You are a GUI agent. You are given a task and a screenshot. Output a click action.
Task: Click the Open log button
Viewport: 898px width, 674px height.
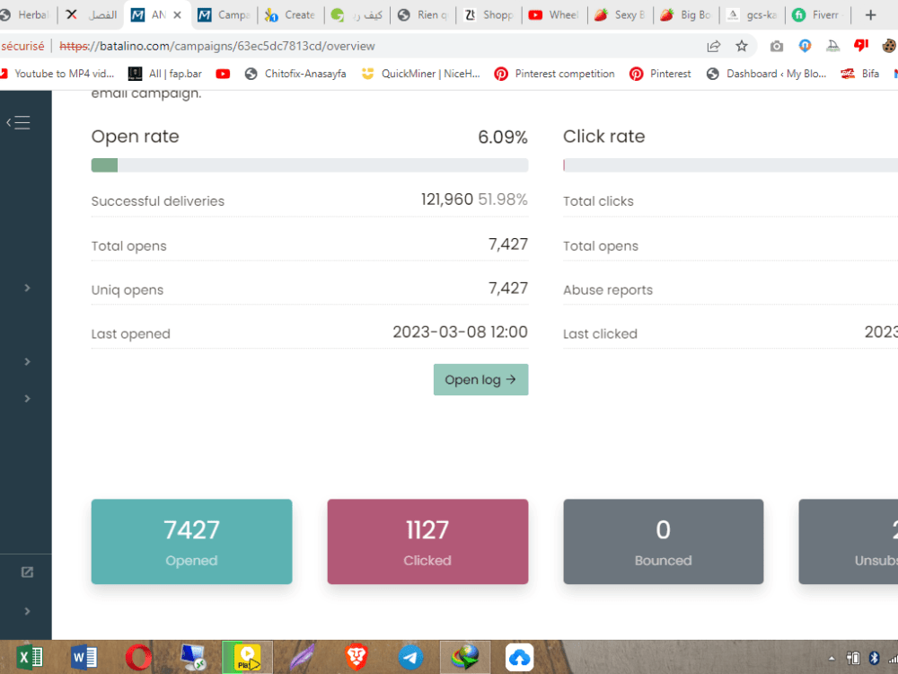480,379
